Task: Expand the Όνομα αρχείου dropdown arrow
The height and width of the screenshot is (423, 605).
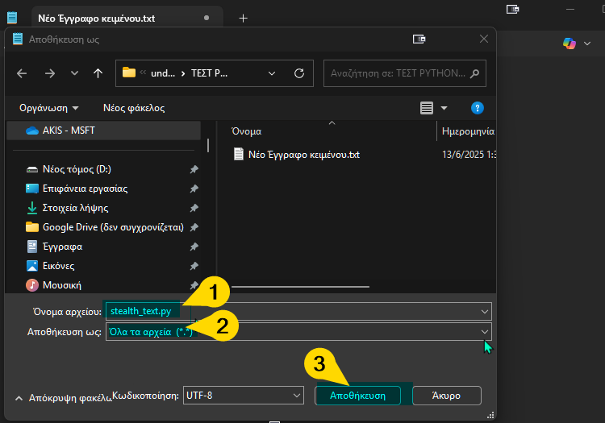Action: (x=485, y=311)
